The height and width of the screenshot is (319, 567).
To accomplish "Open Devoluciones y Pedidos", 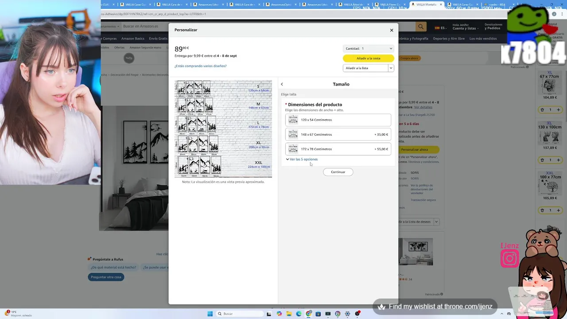I will point(493,27).
